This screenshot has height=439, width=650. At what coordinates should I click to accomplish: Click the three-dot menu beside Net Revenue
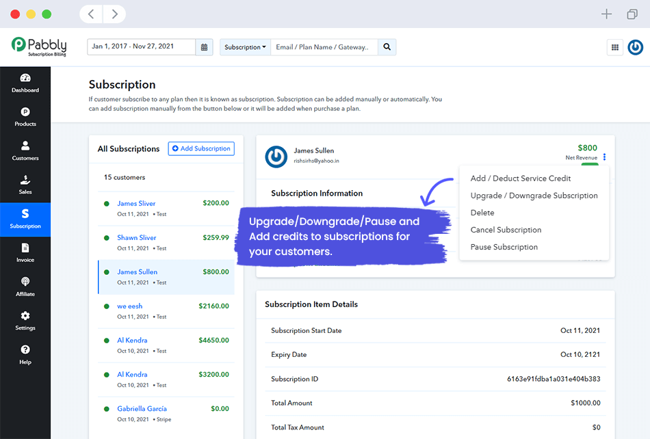[605, 157]
